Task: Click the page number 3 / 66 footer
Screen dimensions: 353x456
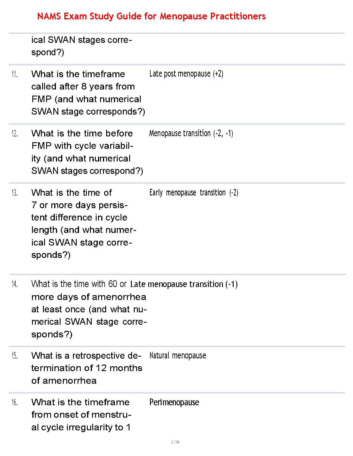Action: pyautogui.click(x=175, y=442)
